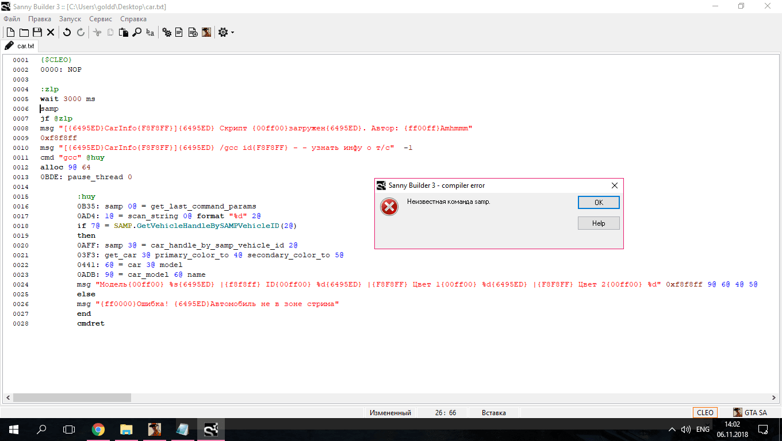Click '0xf8f8ff' on line 0009
This screenshot has width=782, height=441.
[59, 138]
